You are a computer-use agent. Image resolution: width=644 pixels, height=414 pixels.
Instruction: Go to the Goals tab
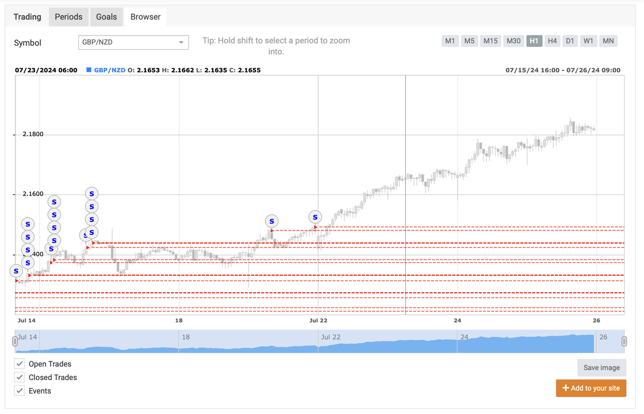pos(106,17)
